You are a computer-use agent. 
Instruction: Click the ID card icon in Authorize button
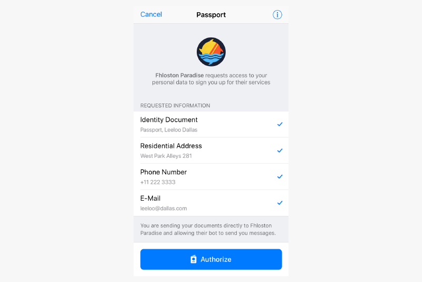(x=194, y=259)
